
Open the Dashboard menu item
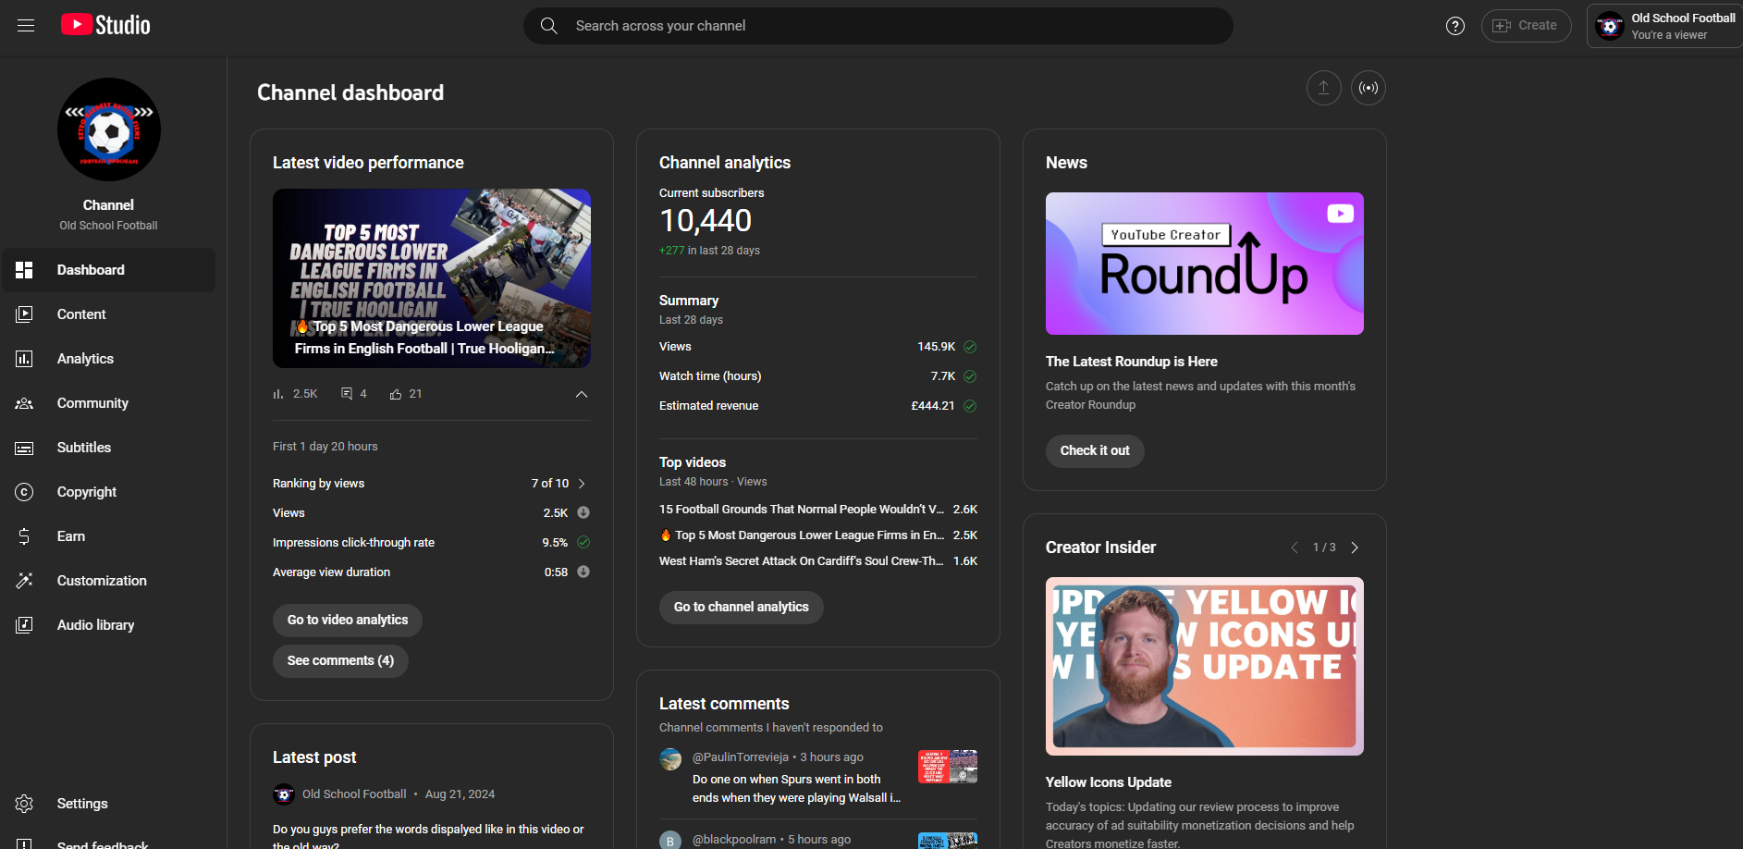[x=108, y=270]
